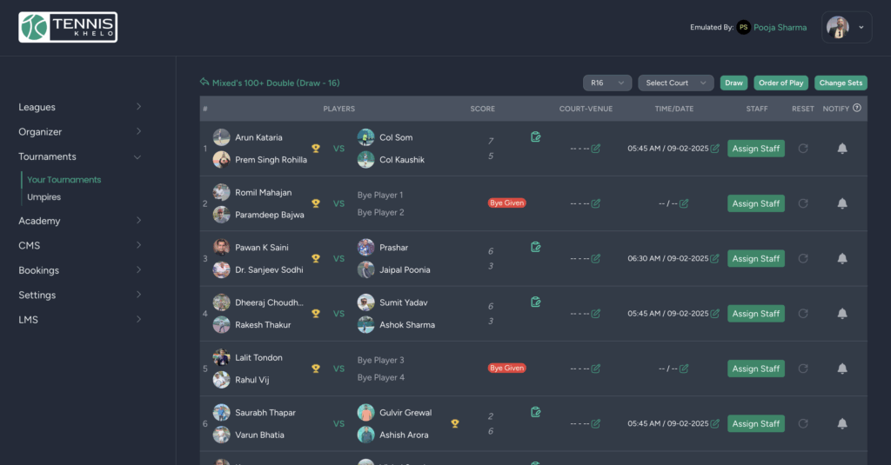Open the scorecard icon for match 1
The image size is (891, 465).
click(535, 136)
